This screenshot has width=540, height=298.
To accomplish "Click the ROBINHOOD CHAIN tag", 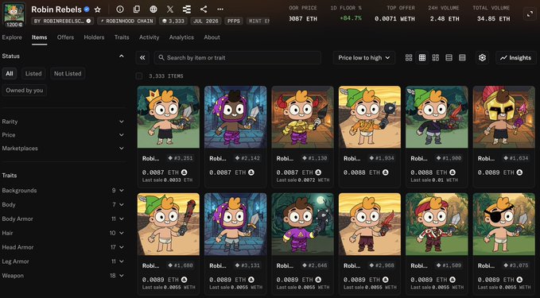I will point(126,21).
